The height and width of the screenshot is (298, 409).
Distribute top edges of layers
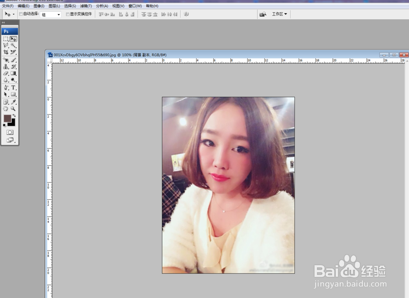(x=144, y=14)
